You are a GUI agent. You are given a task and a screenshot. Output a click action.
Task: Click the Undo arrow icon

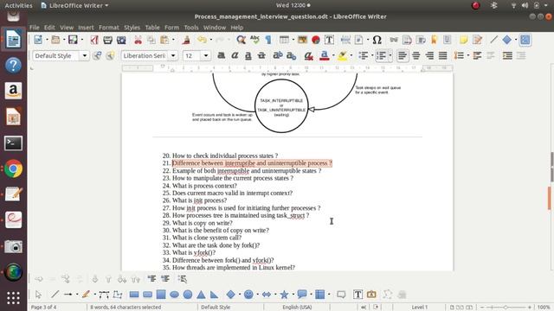pos(202,40)
